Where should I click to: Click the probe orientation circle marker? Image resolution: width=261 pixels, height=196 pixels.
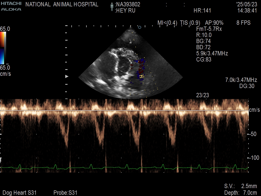[x=139, y=27]
